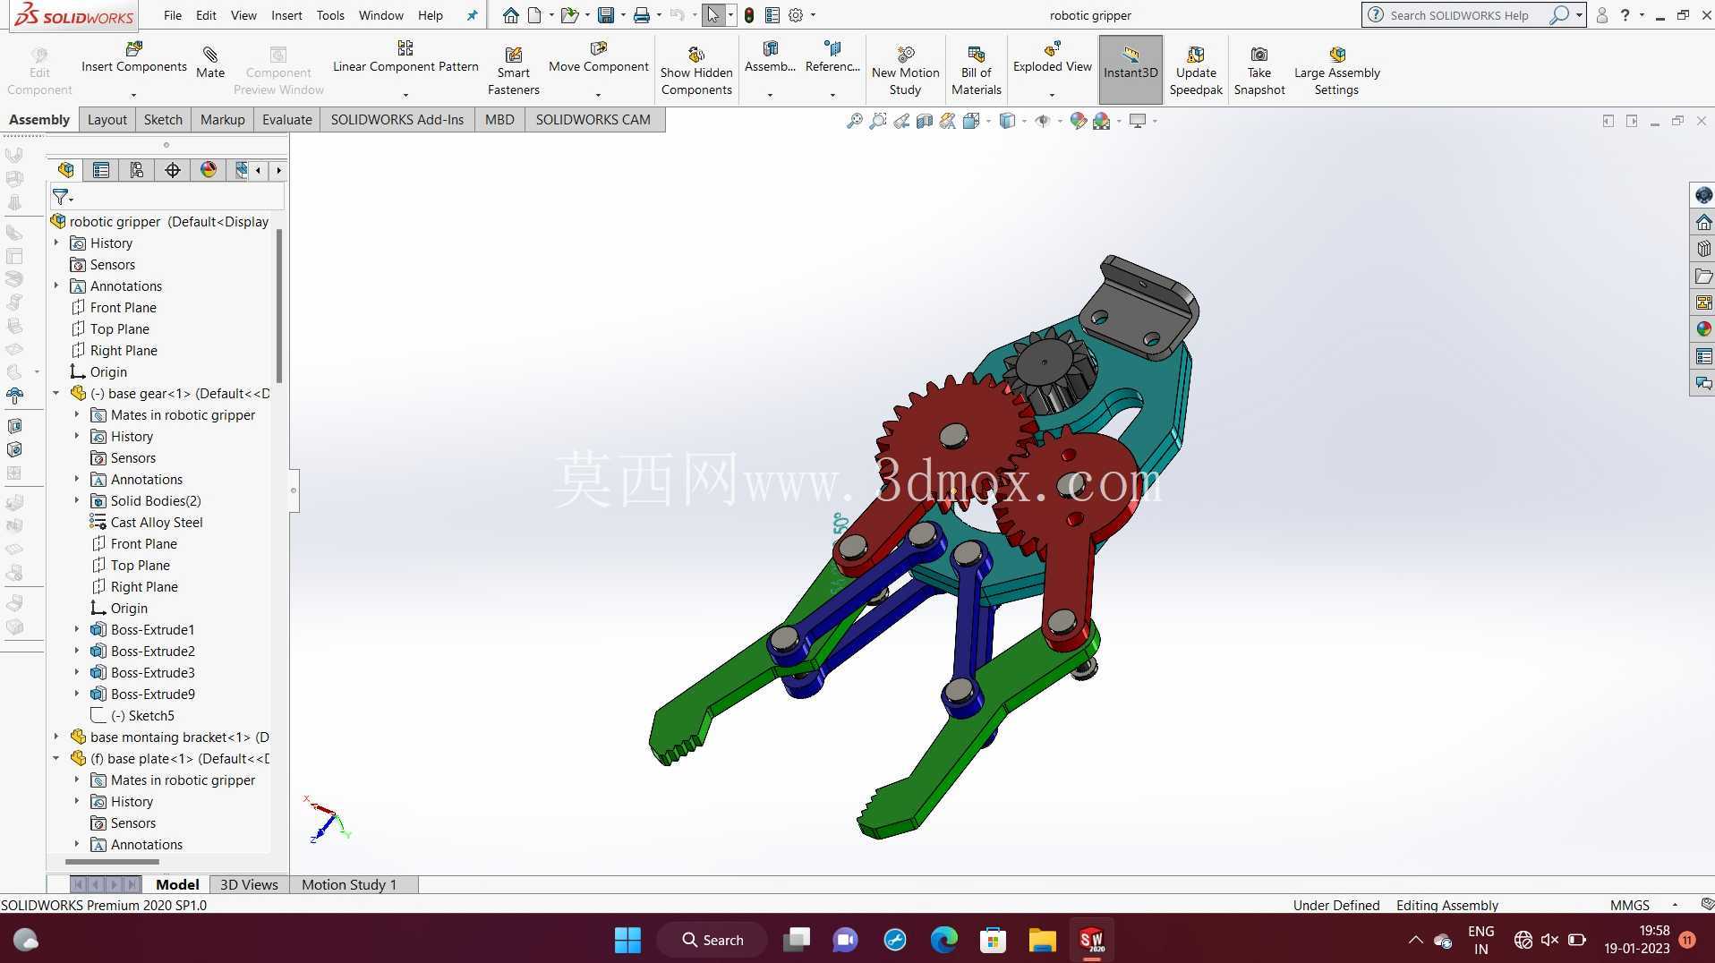Viewport: 1715px width, 963px height.
Task: Launch Smart Fasteners
Action: click(513, 70)
